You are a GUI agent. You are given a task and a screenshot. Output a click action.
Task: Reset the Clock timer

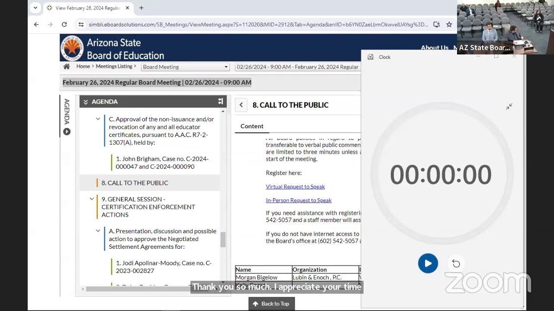pos(456,263)
